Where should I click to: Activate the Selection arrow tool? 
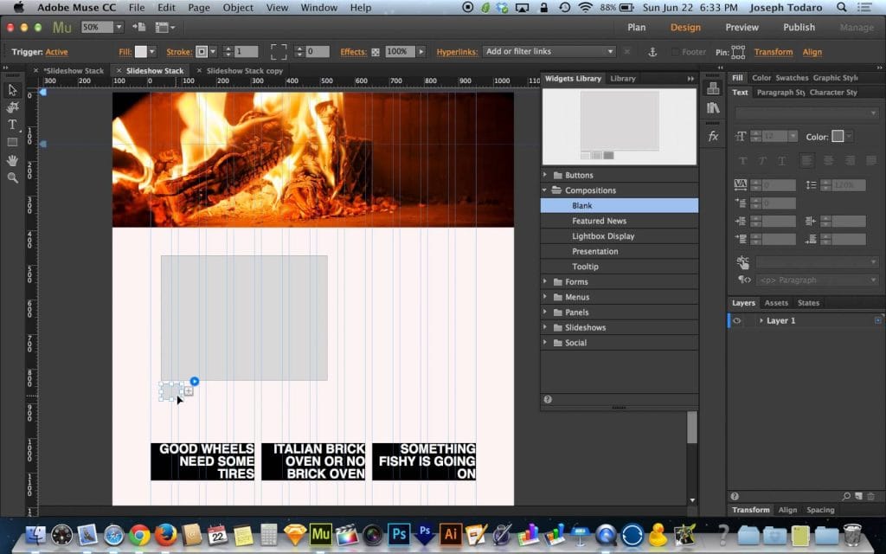point(12,90)
